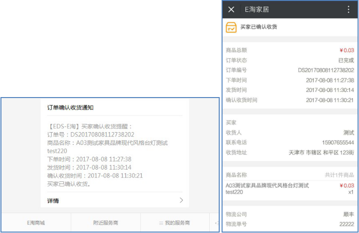
Task: Click the orange order confirmed icon
Action: click(231, 27)
